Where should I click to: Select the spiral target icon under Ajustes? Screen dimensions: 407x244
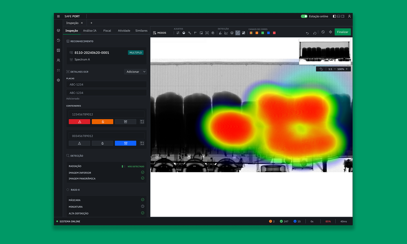pyautogui.click(x=213, y=33)
